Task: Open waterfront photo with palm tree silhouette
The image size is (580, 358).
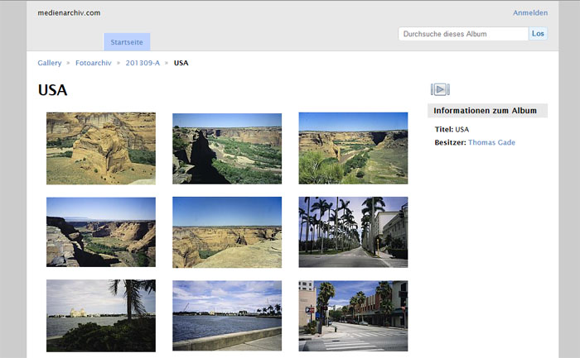Action: tap(101, 316)
